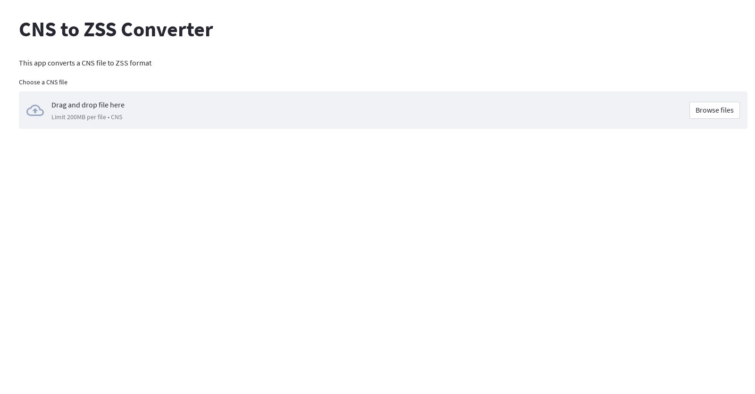755x394 pixels.
Task: Click the upload arrow inside the cloud
Action: [35, 111]
